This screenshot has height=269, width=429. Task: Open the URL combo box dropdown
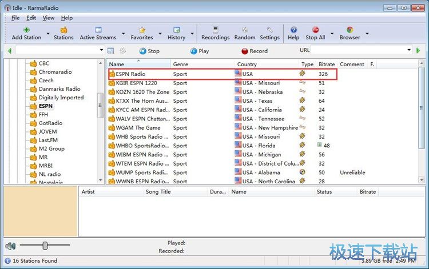(x=409, y=50)
